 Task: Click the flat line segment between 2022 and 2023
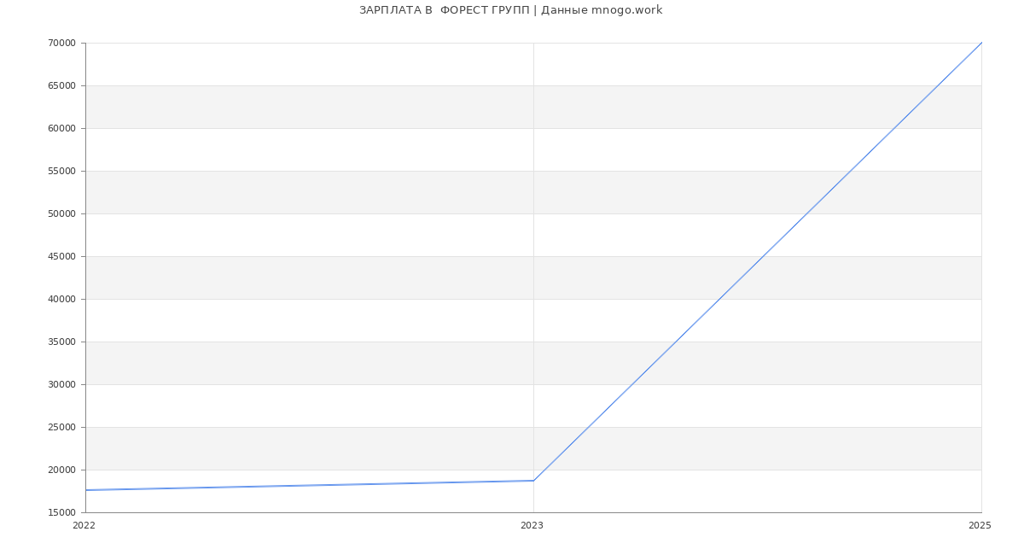[310, 485]
